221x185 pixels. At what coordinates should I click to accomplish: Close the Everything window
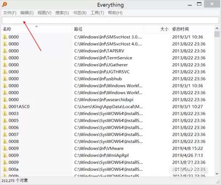coord(212,4)
